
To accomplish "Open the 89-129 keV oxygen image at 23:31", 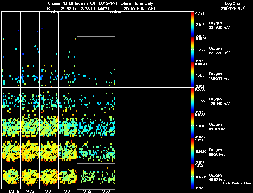I will [49, 125].
